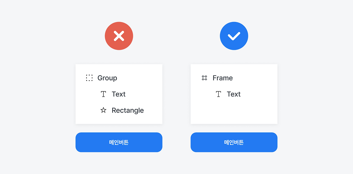Click empty space below Text in Frame panel
The image size is (353, 174).
click(x=234, y=112)
